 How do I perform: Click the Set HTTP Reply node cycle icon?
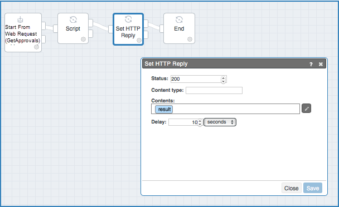tap(128, 19)
